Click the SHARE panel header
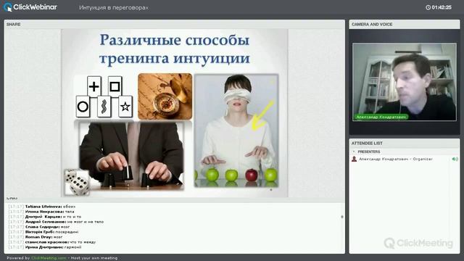Viewport: 464px width, 261px height. click(x=174, y=24)
